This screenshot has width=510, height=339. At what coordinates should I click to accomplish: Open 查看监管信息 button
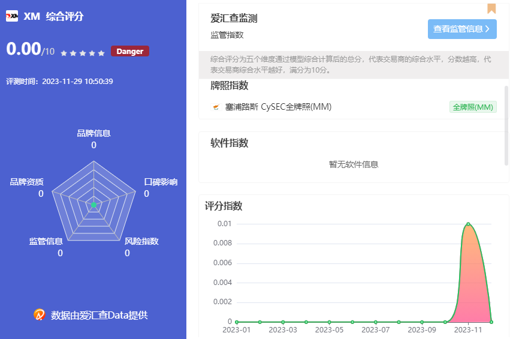(x=462, y=29)
